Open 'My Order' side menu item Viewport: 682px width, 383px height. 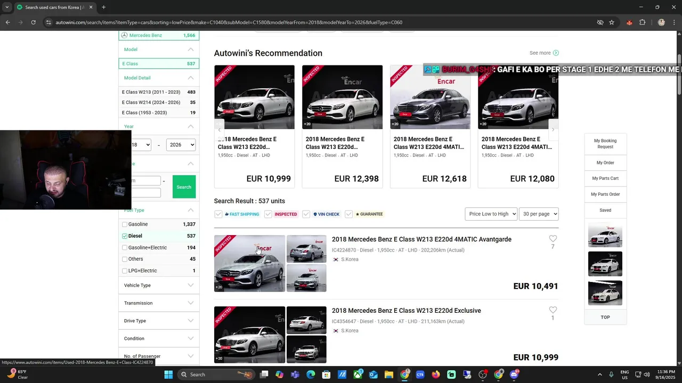605,163
